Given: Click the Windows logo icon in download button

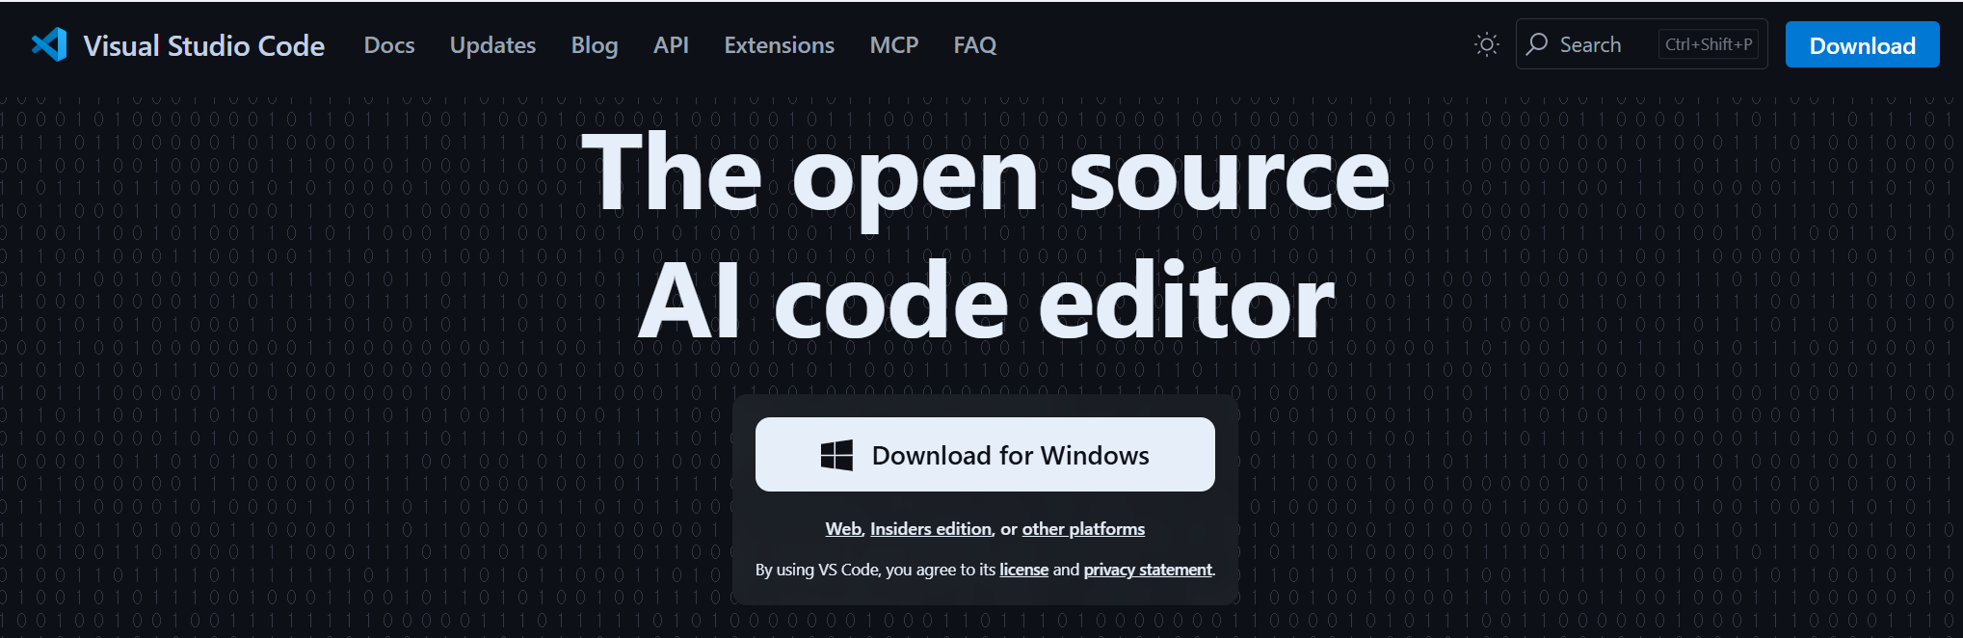Looking at the screenshot, I should point(836,455).
